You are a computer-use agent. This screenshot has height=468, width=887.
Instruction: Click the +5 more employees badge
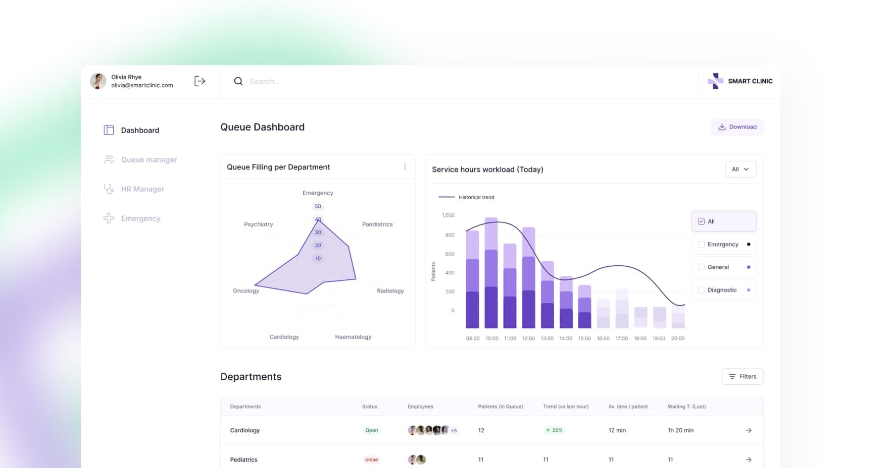[x=454, y=430]
